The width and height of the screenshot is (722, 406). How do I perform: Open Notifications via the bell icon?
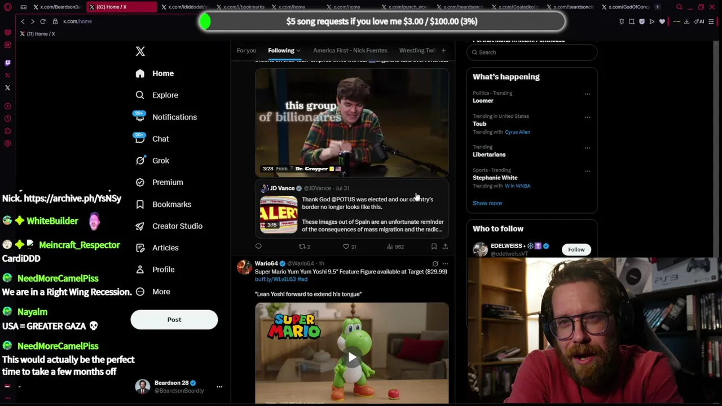coord(140,117)
